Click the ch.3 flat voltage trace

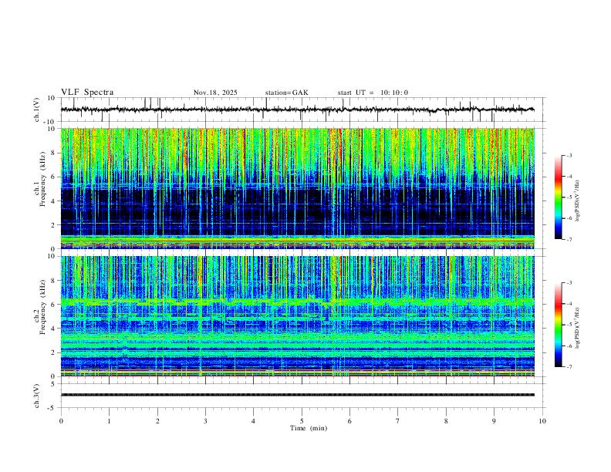[298, 395]
